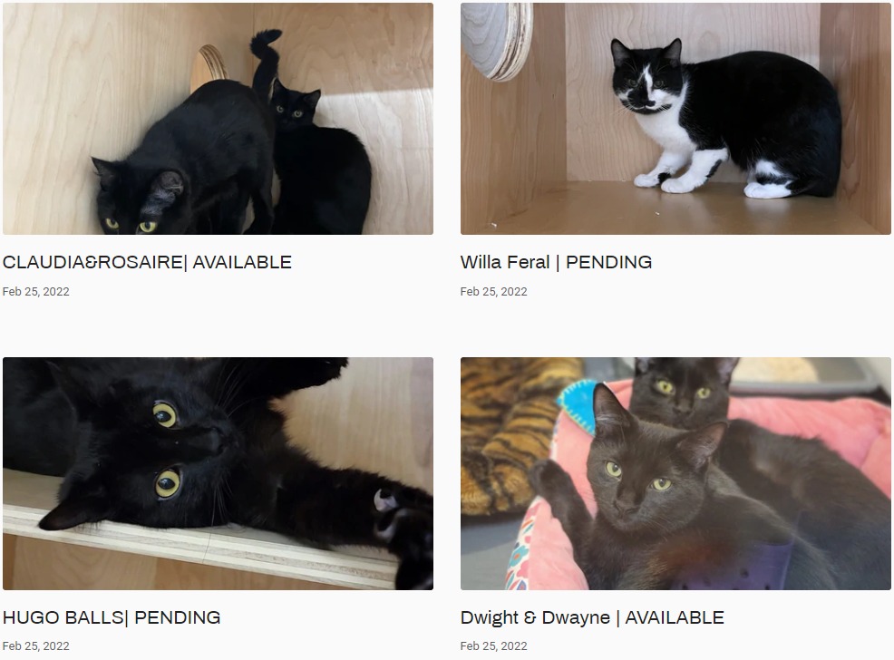Click the round wooden disc in Willa Feral photo

[497, 40]
